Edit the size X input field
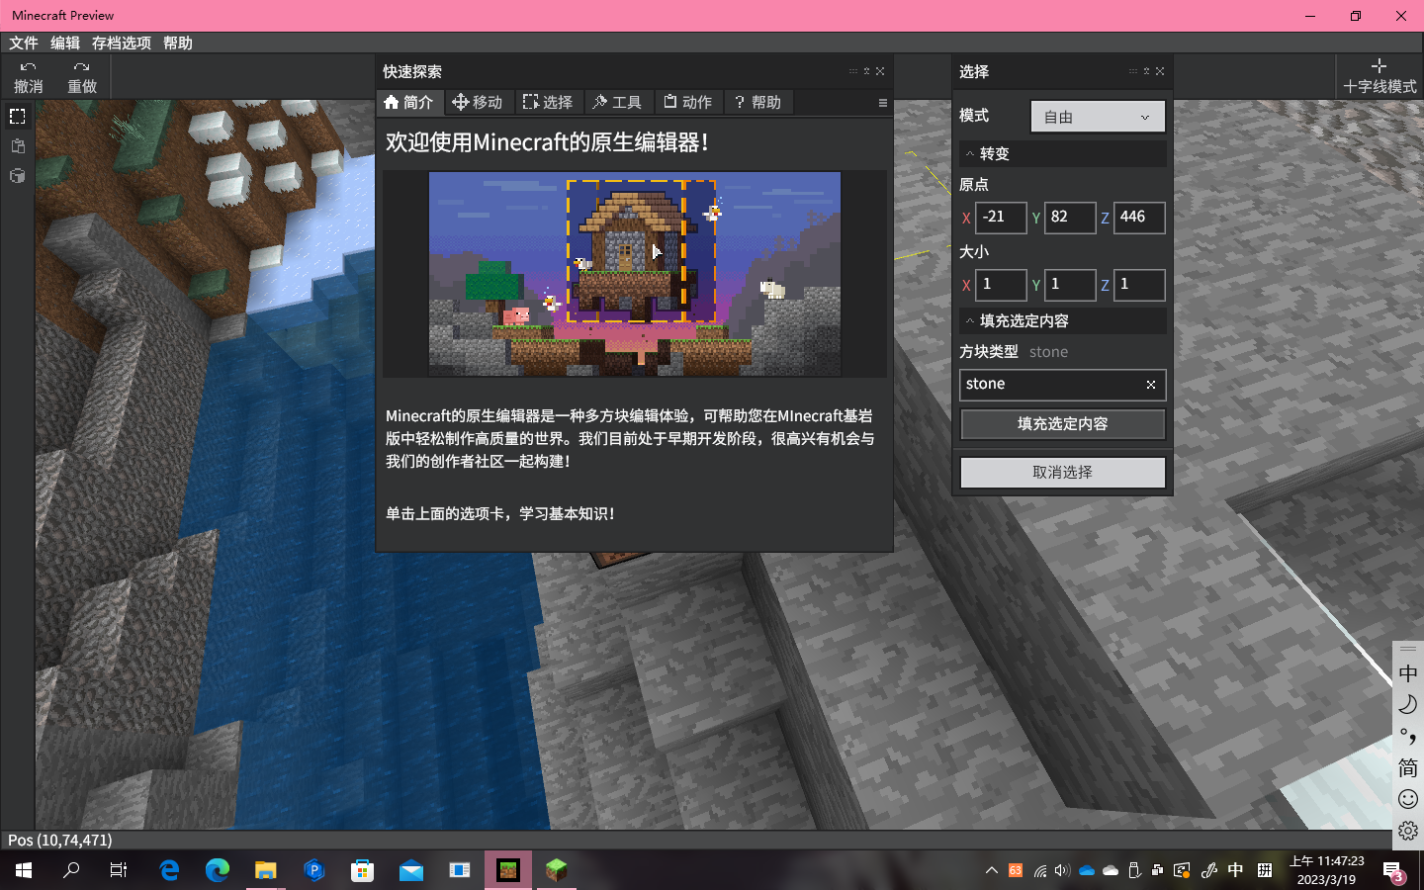The height and width of the screenshot is (890, 1424). tap(1001, 285)
